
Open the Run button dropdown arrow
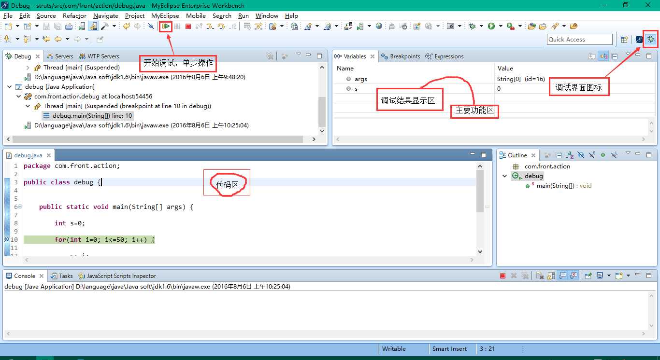tap(501, 26)
